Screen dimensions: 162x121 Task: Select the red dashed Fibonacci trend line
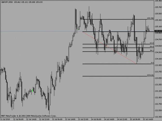pyautogui.click(x=110, y=48)
